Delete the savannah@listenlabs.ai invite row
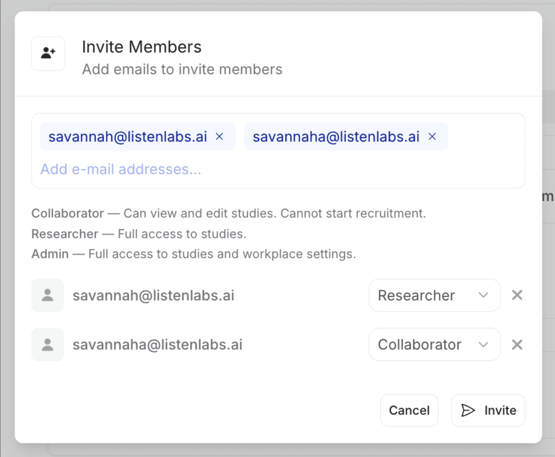The image size is (555, 457). coord(517,295)
